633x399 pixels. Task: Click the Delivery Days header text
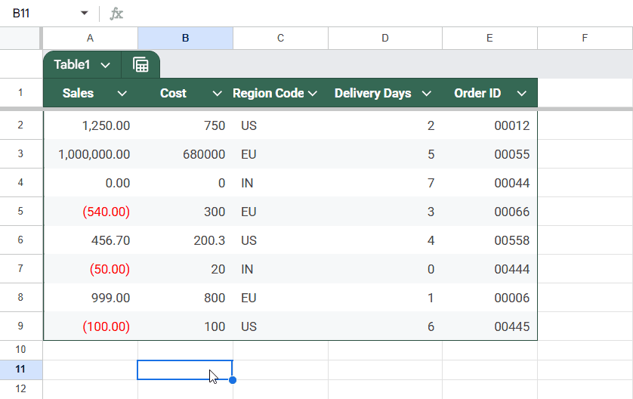pos(372,93)
